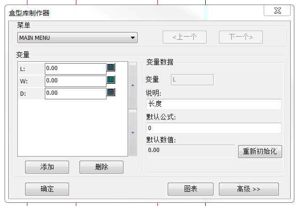The width and height of the screenshot is (298, 206).
Task: Confirm with the 确定 button
Action: [47, 189]
